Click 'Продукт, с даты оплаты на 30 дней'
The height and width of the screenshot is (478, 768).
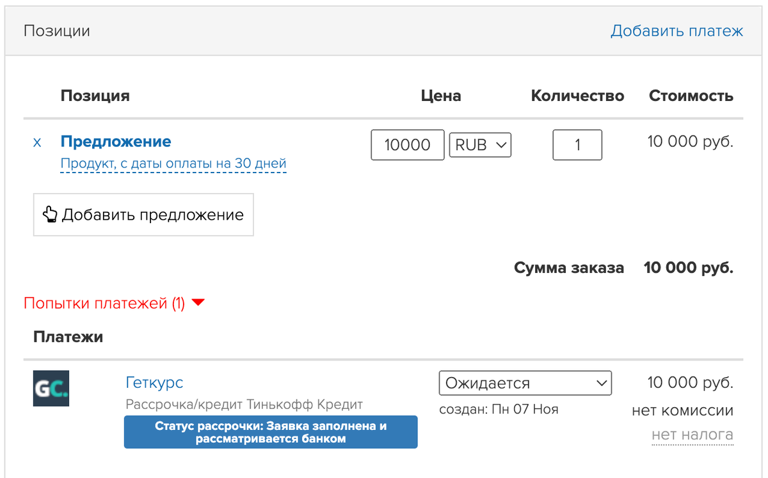coord(173,164)
